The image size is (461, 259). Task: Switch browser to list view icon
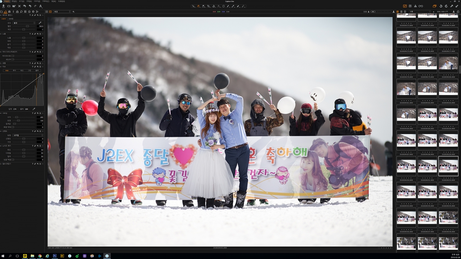point(405,12)
